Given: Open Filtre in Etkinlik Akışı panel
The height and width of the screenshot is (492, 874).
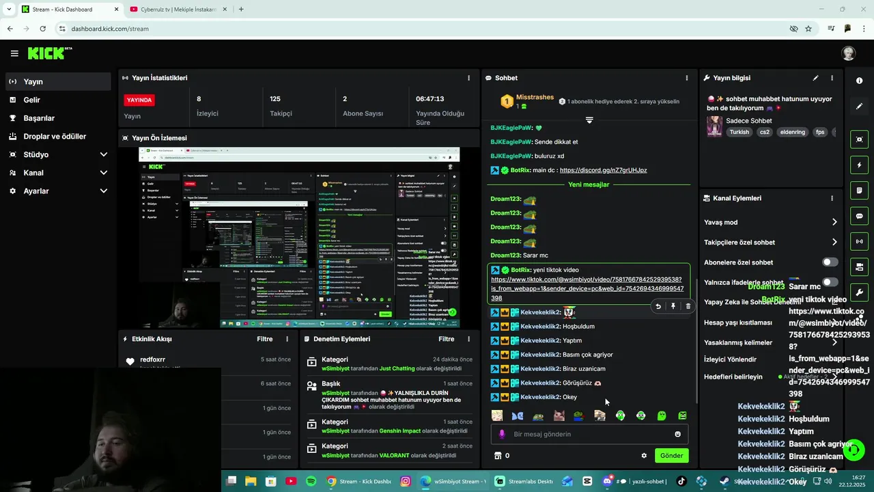Looking at the screenshot, I should [x=264, y=339].
